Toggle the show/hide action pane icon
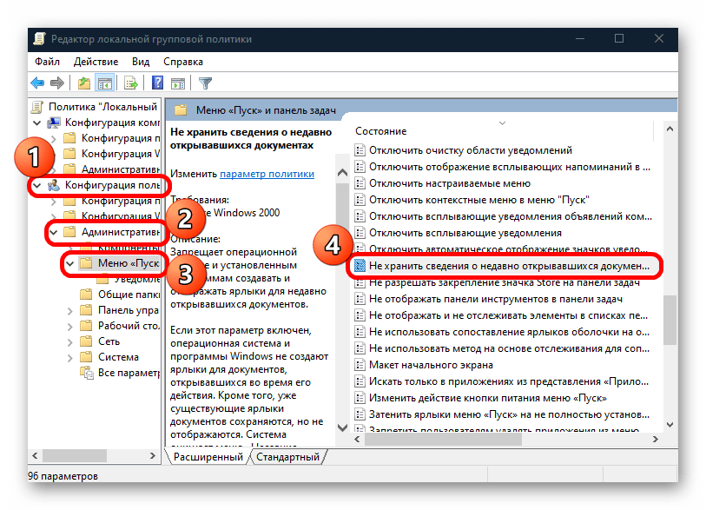 pyautogui.click(x=178, y=83)
